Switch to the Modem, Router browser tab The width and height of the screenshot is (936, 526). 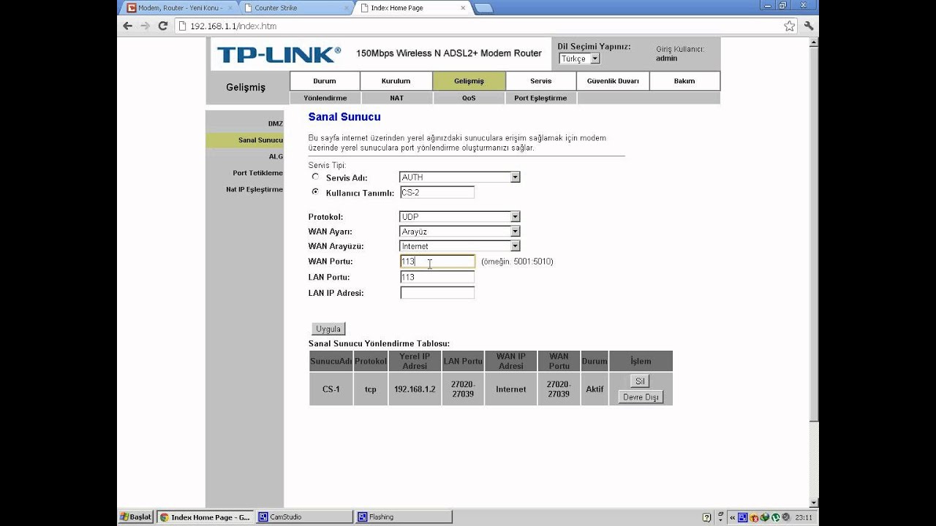click(x=179, y=8)
